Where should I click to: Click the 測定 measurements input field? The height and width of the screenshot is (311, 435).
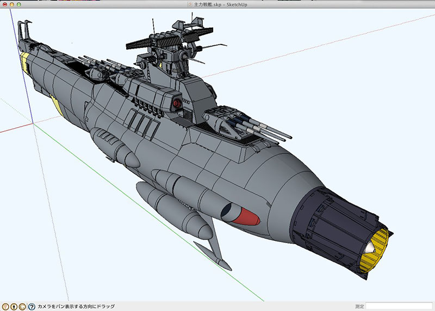399,306
